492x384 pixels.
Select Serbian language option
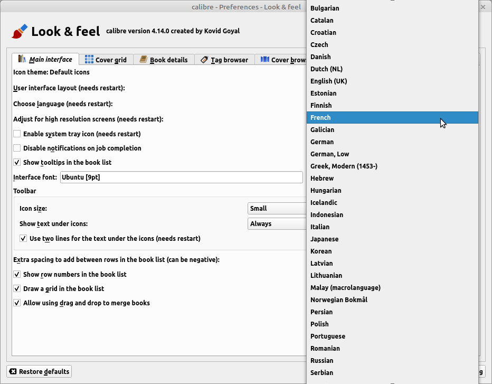[392, 373]
